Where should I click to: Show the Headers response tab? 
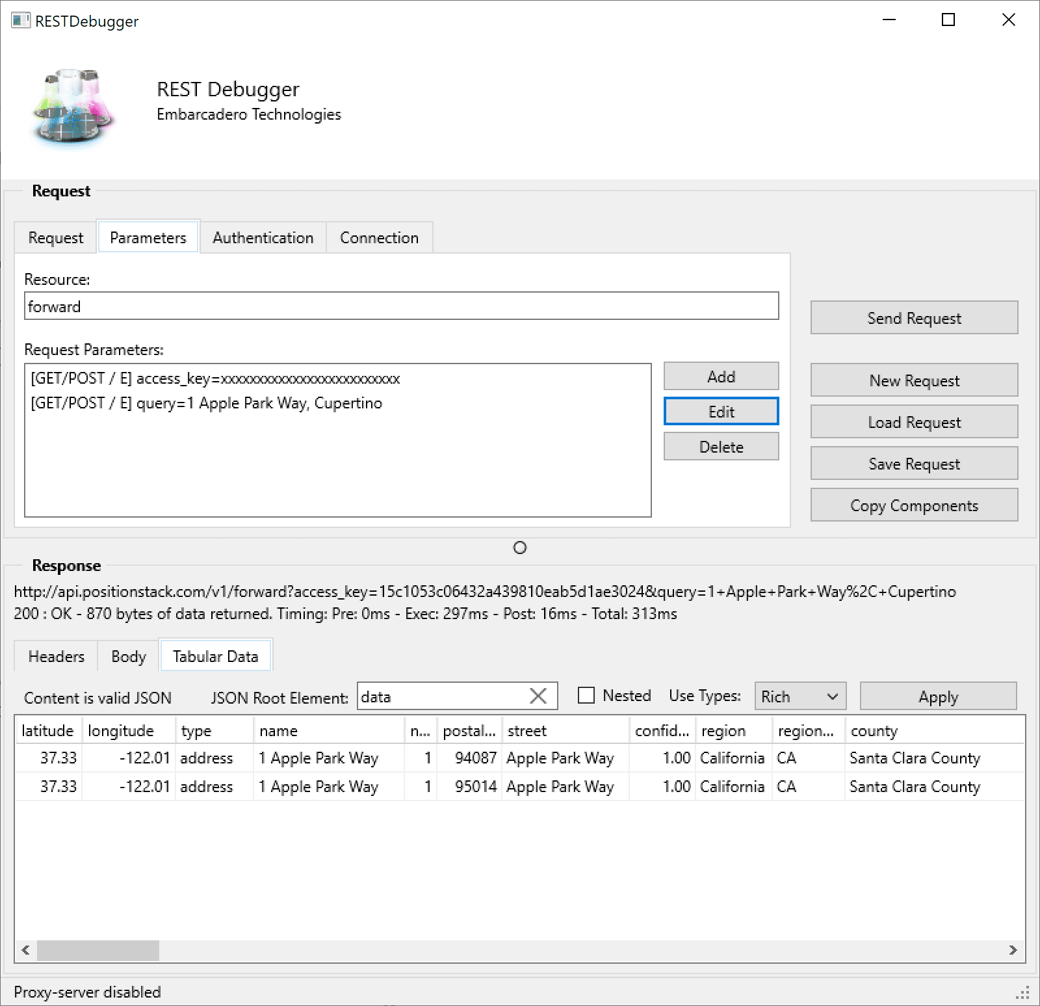[x=57, y=657]
